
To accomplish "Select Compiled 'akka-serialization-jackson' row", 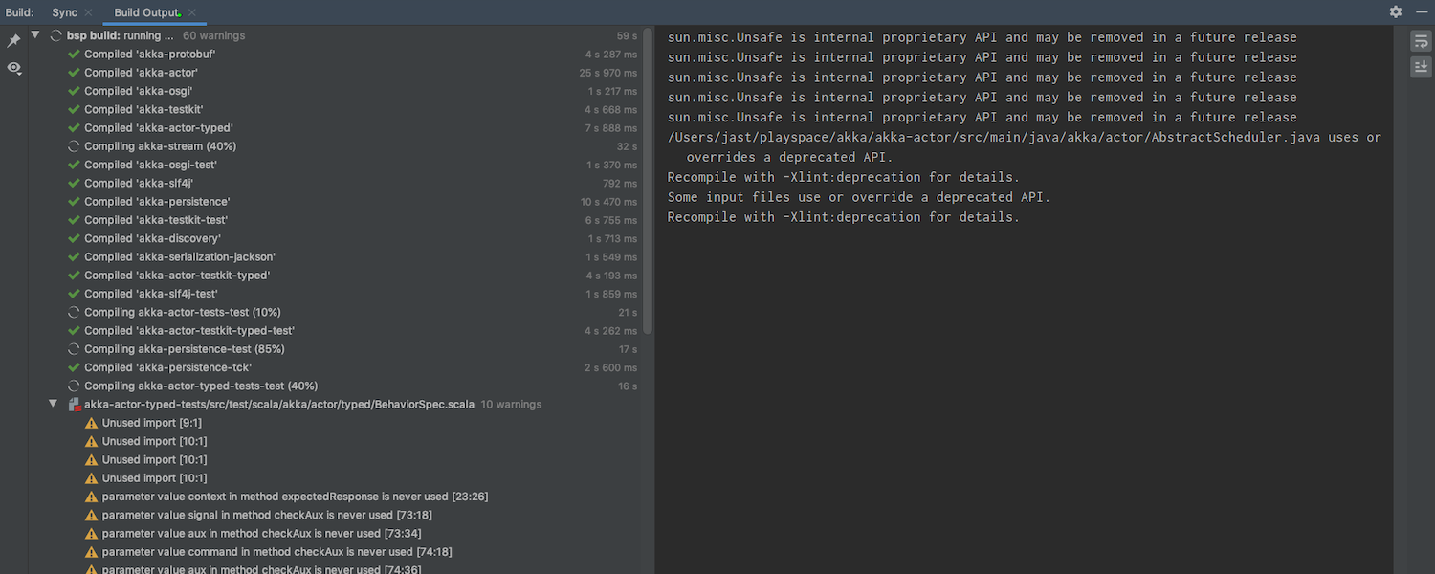I will 335,256.
